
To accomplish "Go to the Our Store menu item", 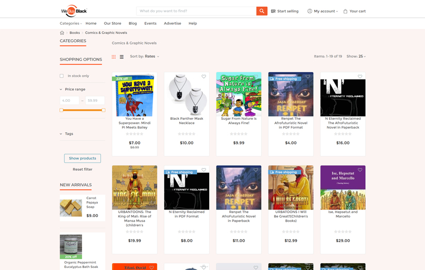I will (x=112, y=23).
